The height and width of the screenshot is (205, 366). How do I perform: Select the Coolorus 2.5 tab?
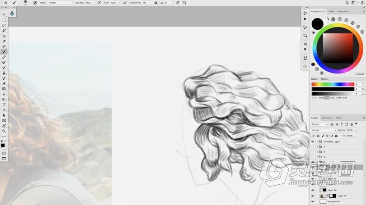point(318,11)
